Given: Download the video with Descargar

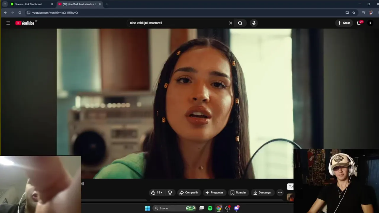Looking at the screenshot, I should coord(262,193).
